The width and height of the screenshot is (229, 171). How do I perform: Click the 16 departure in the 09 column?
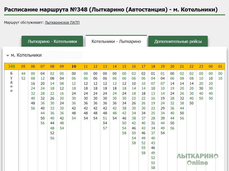(x=62, y=93)
